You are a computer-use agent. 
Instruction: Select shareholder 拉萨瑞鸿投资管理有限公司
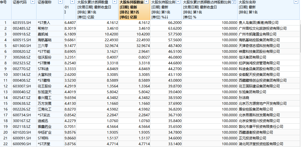point(259,63)
